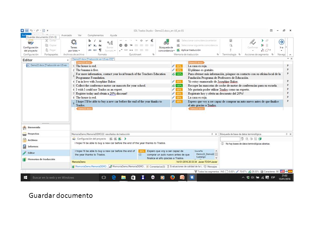Expand the Acciones de segmento group launcher

[x=272, y=54]
